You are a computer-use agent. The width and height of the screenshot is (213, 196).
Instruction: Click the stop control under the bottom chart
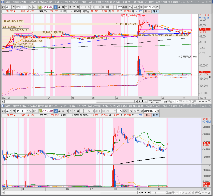coord(145,193)
